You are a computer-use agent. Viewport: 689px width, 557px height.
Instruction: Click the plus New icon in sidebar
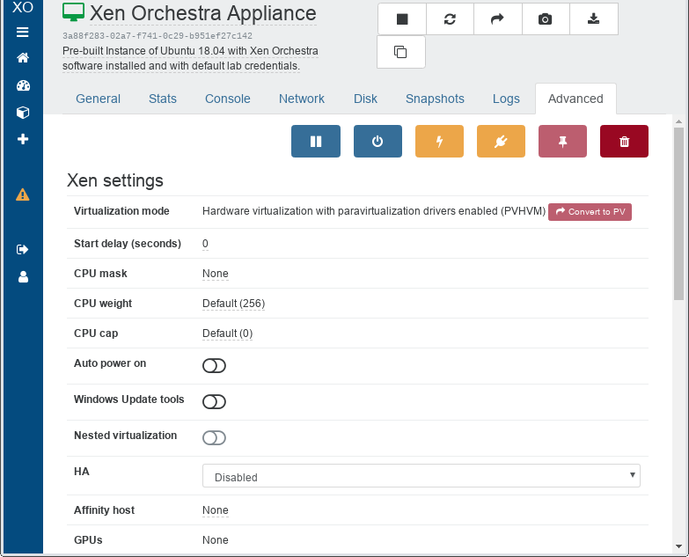(x=23, y=139)
